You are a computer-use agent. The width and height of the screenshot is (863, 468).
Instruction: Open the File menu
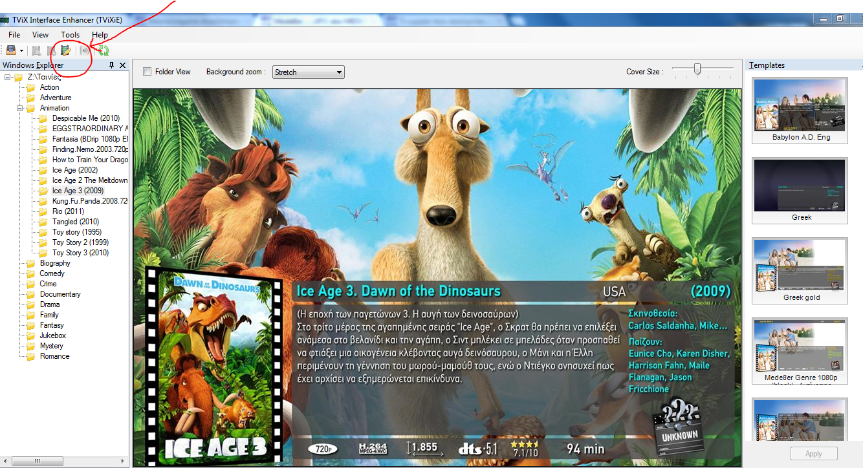tap(14, 35)
